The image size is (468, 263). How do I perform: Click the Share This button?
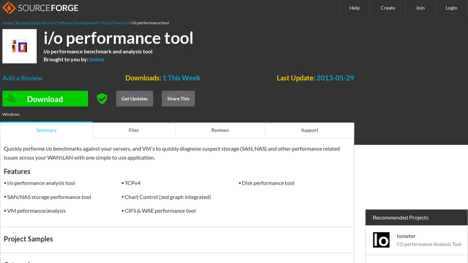click(178, 99)
